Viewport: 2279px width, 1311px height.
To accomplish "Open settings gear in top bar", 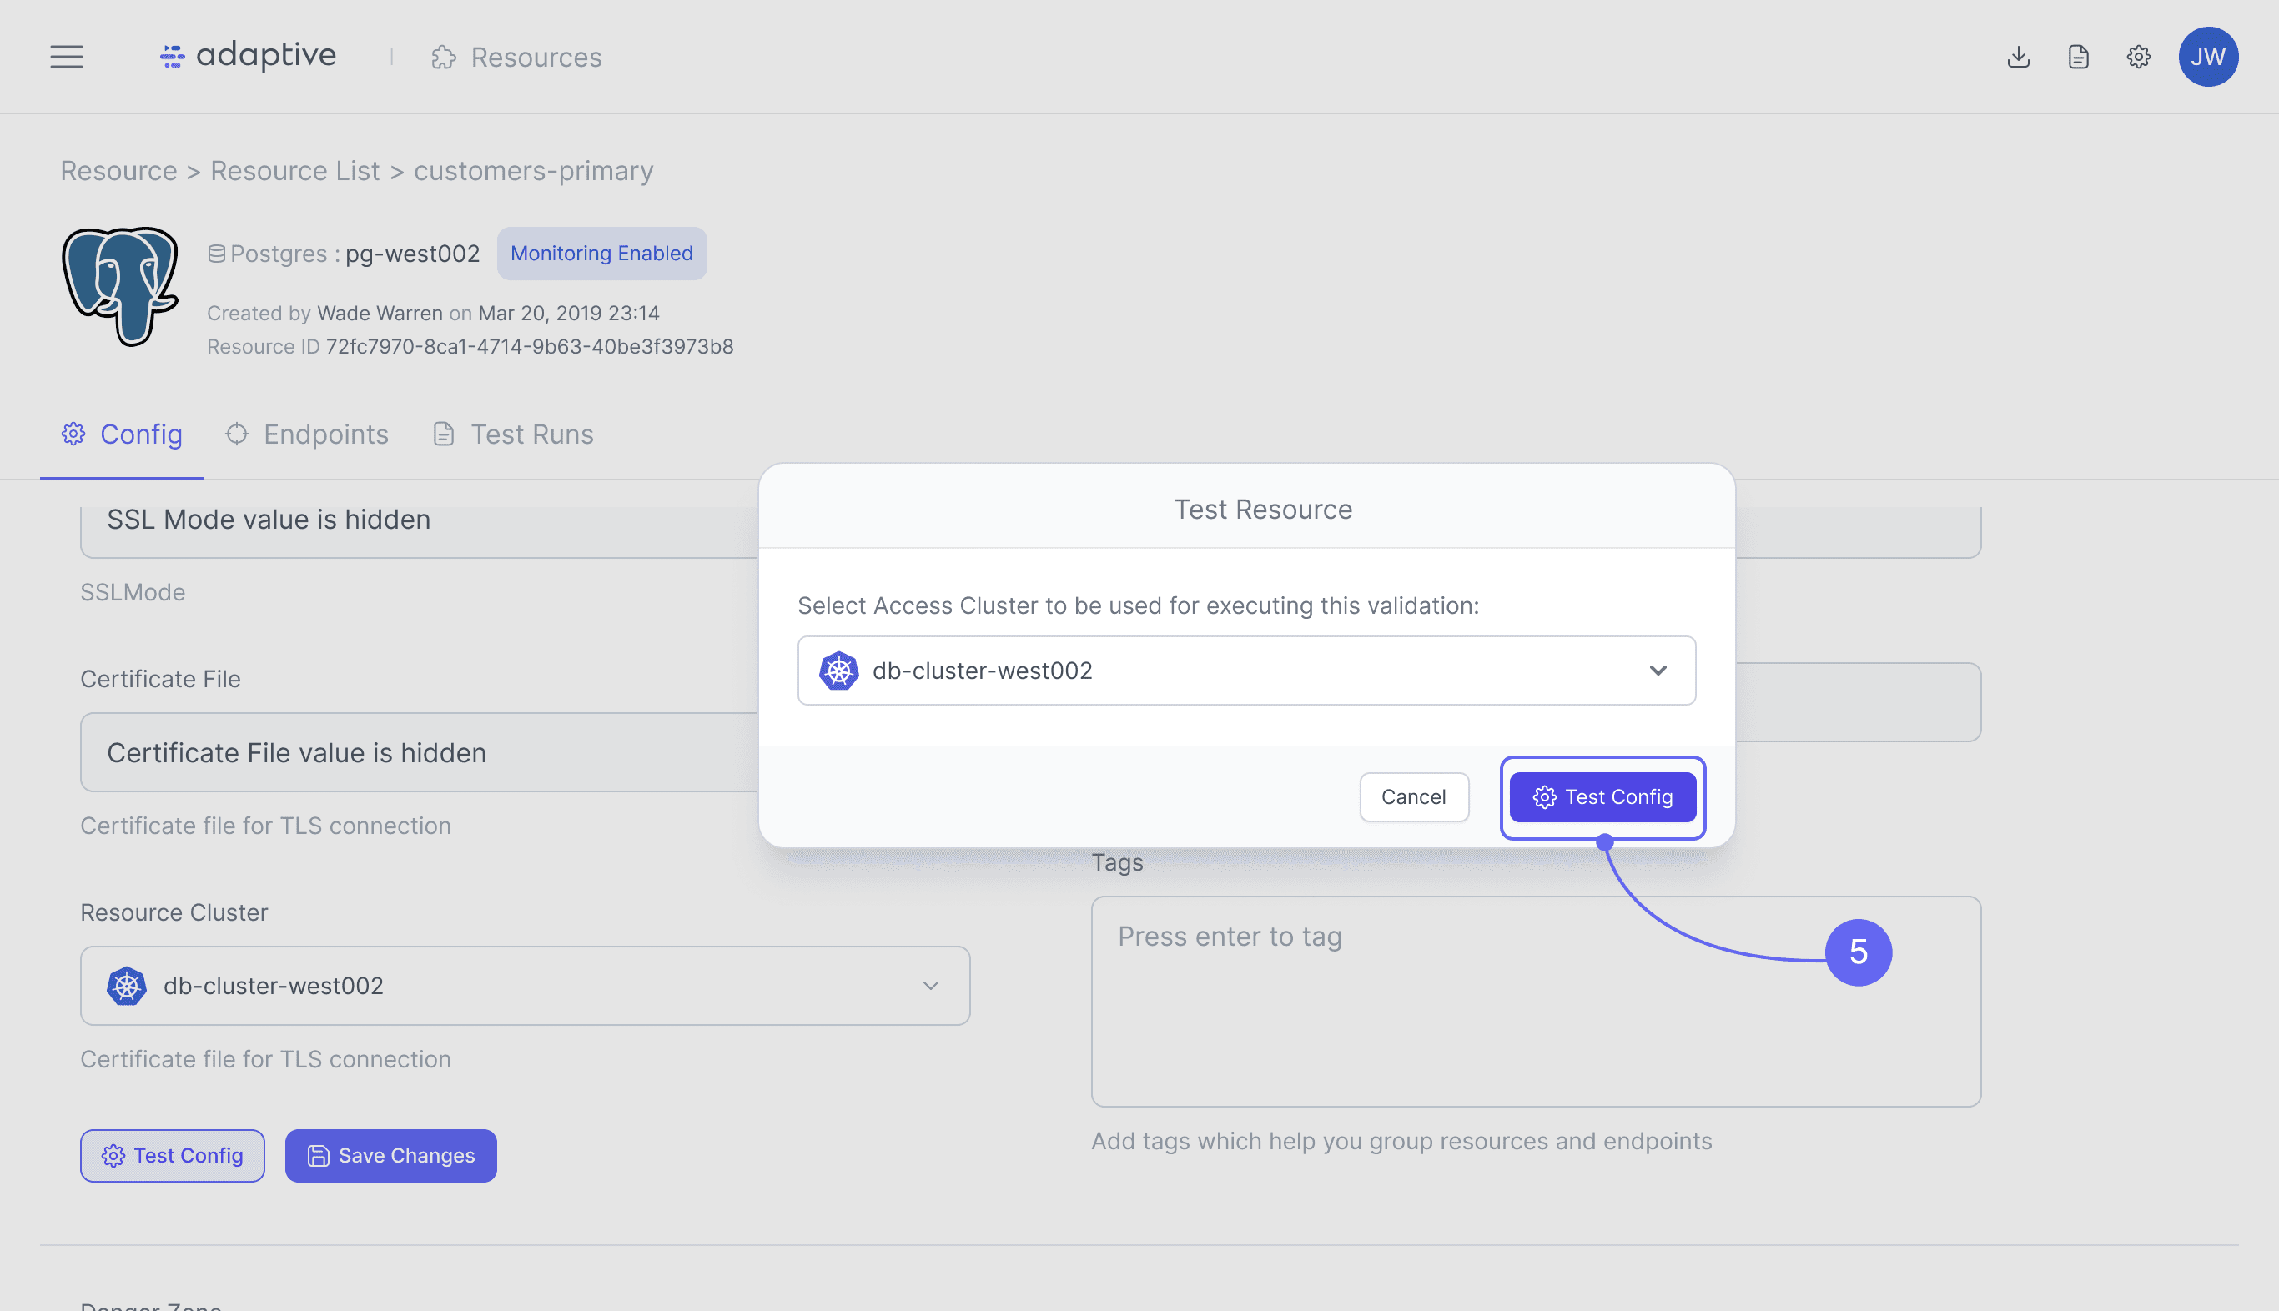I will 2139,57.
